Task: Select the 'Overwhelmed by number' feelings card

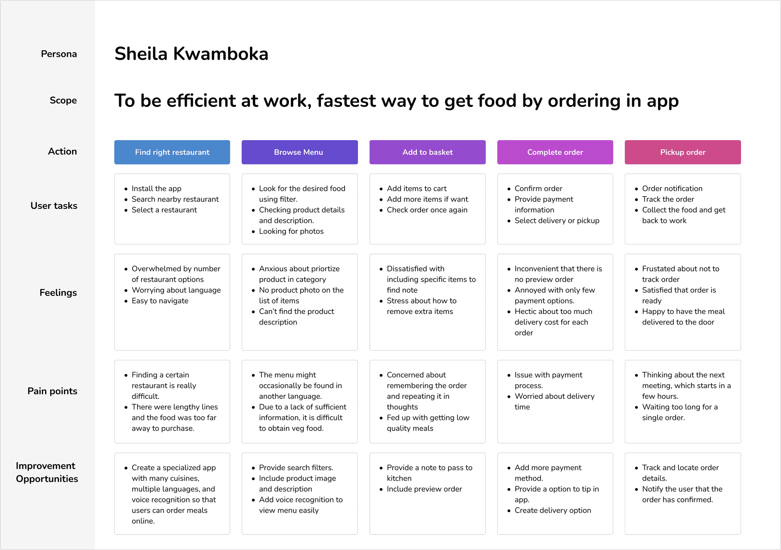Action: point(172,302)
